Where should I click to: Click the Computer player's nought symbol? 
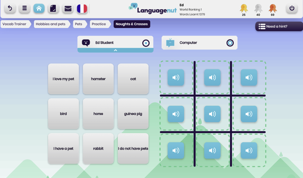coord(230,43)
